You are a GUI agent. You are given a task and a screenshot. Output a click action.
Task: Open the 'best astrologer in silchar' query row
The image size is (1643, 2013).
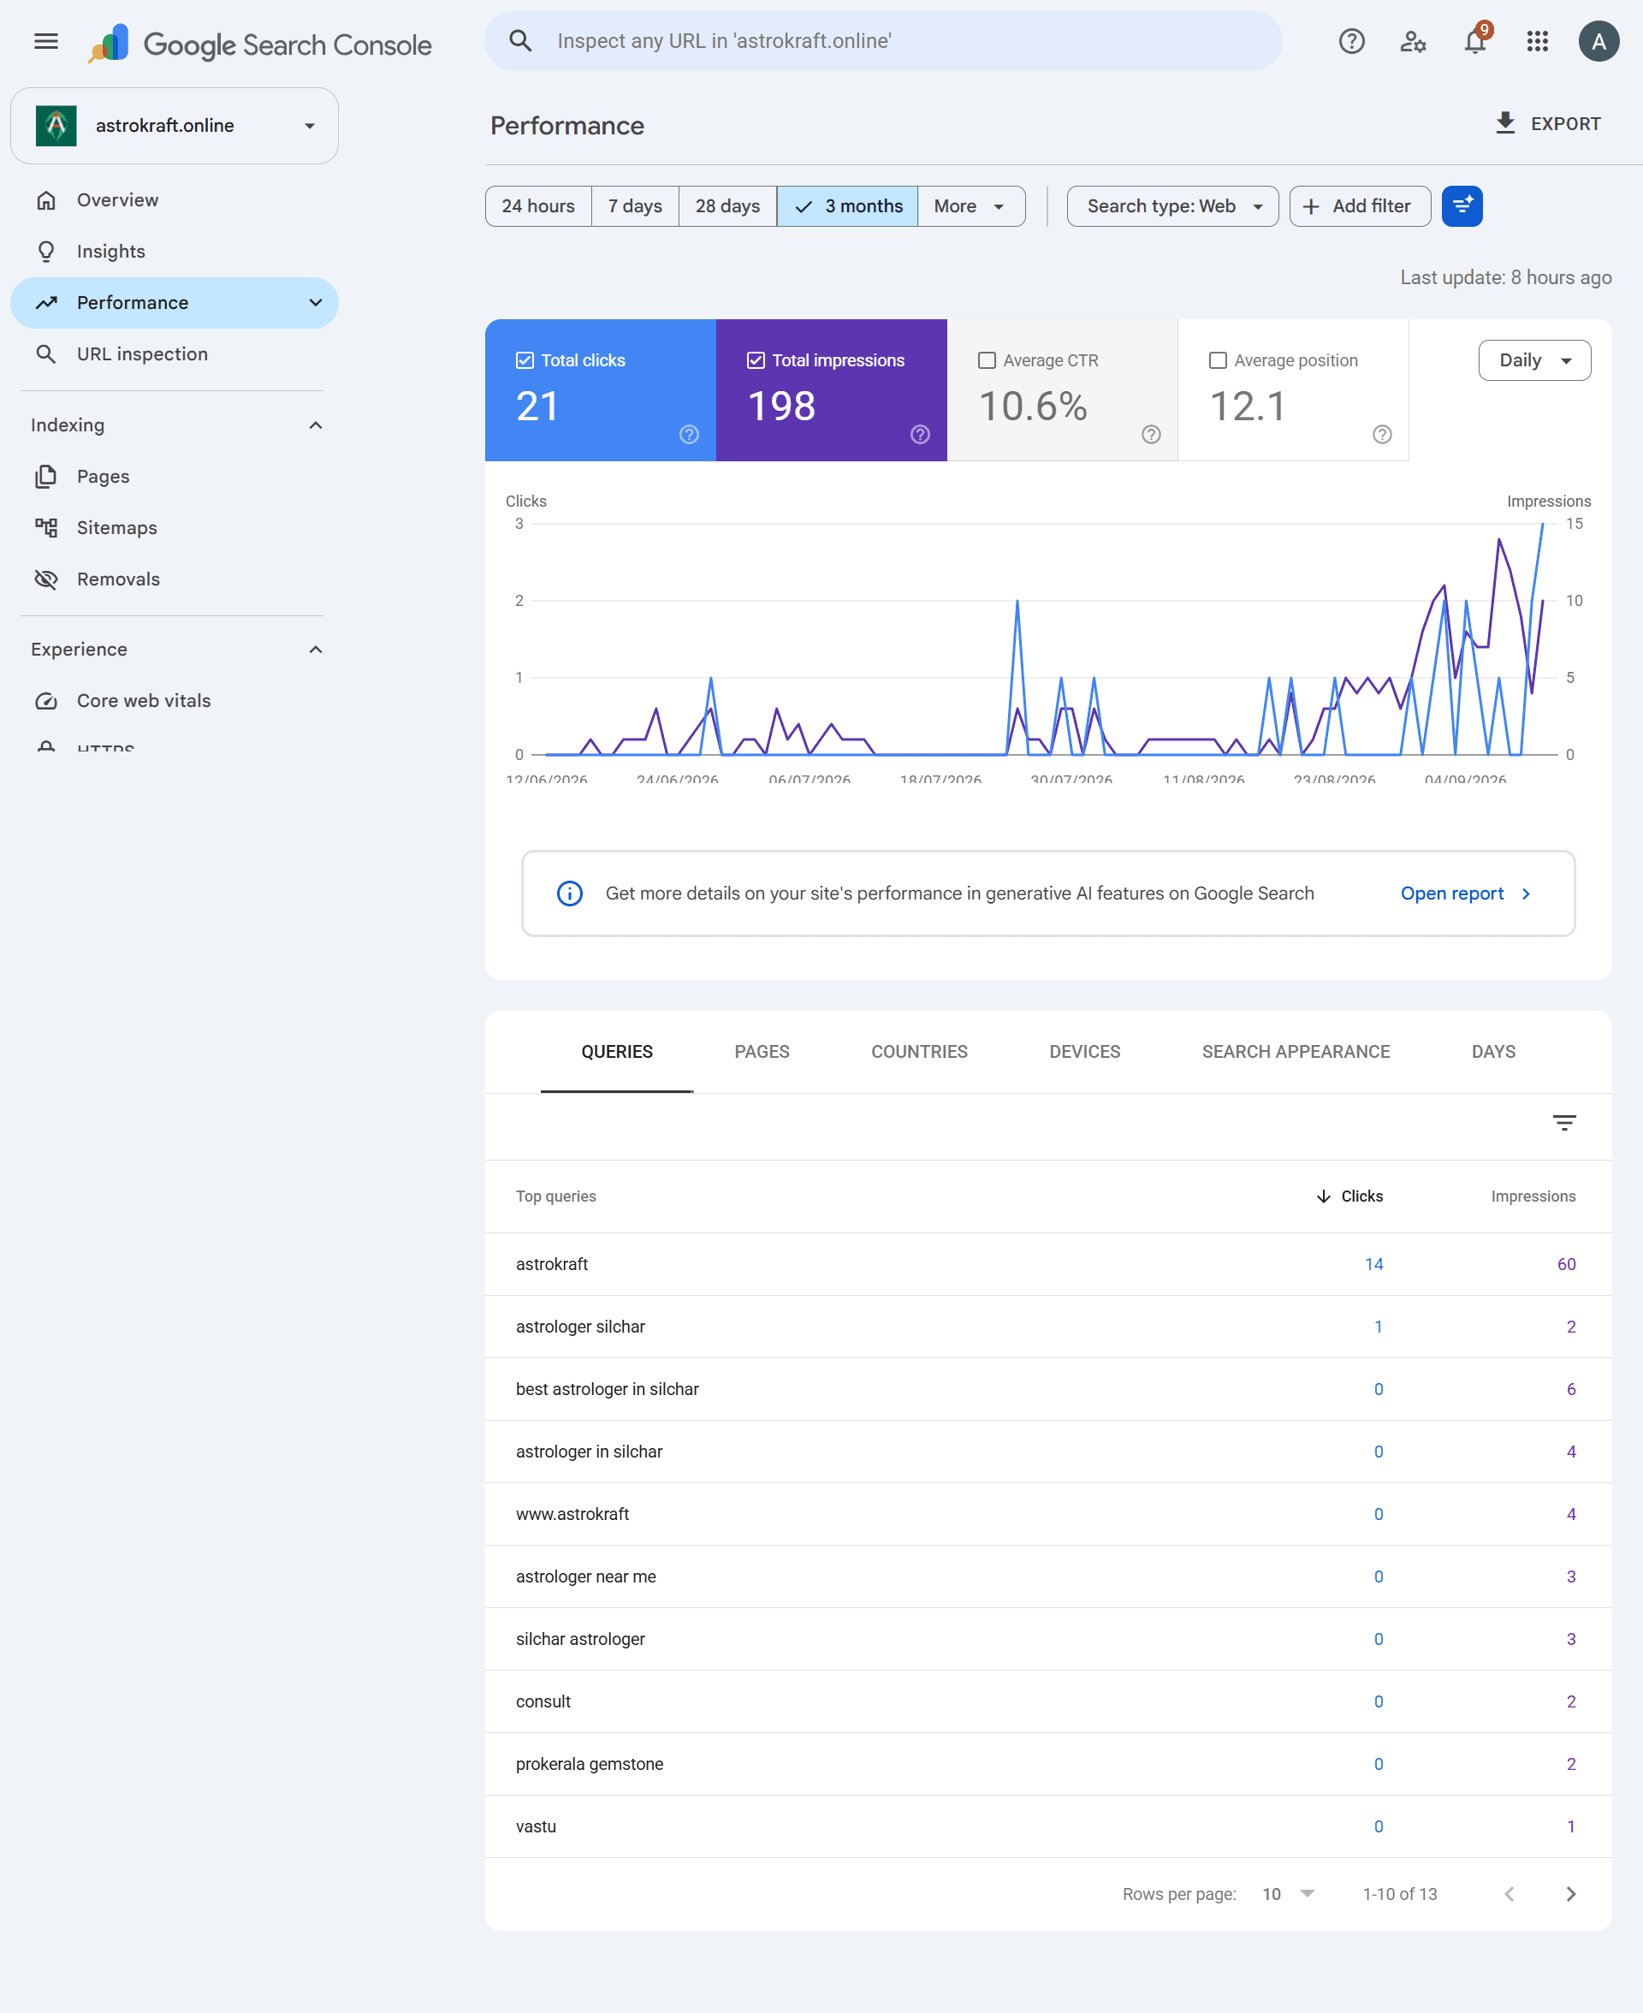click(x=1047, y=1389)
